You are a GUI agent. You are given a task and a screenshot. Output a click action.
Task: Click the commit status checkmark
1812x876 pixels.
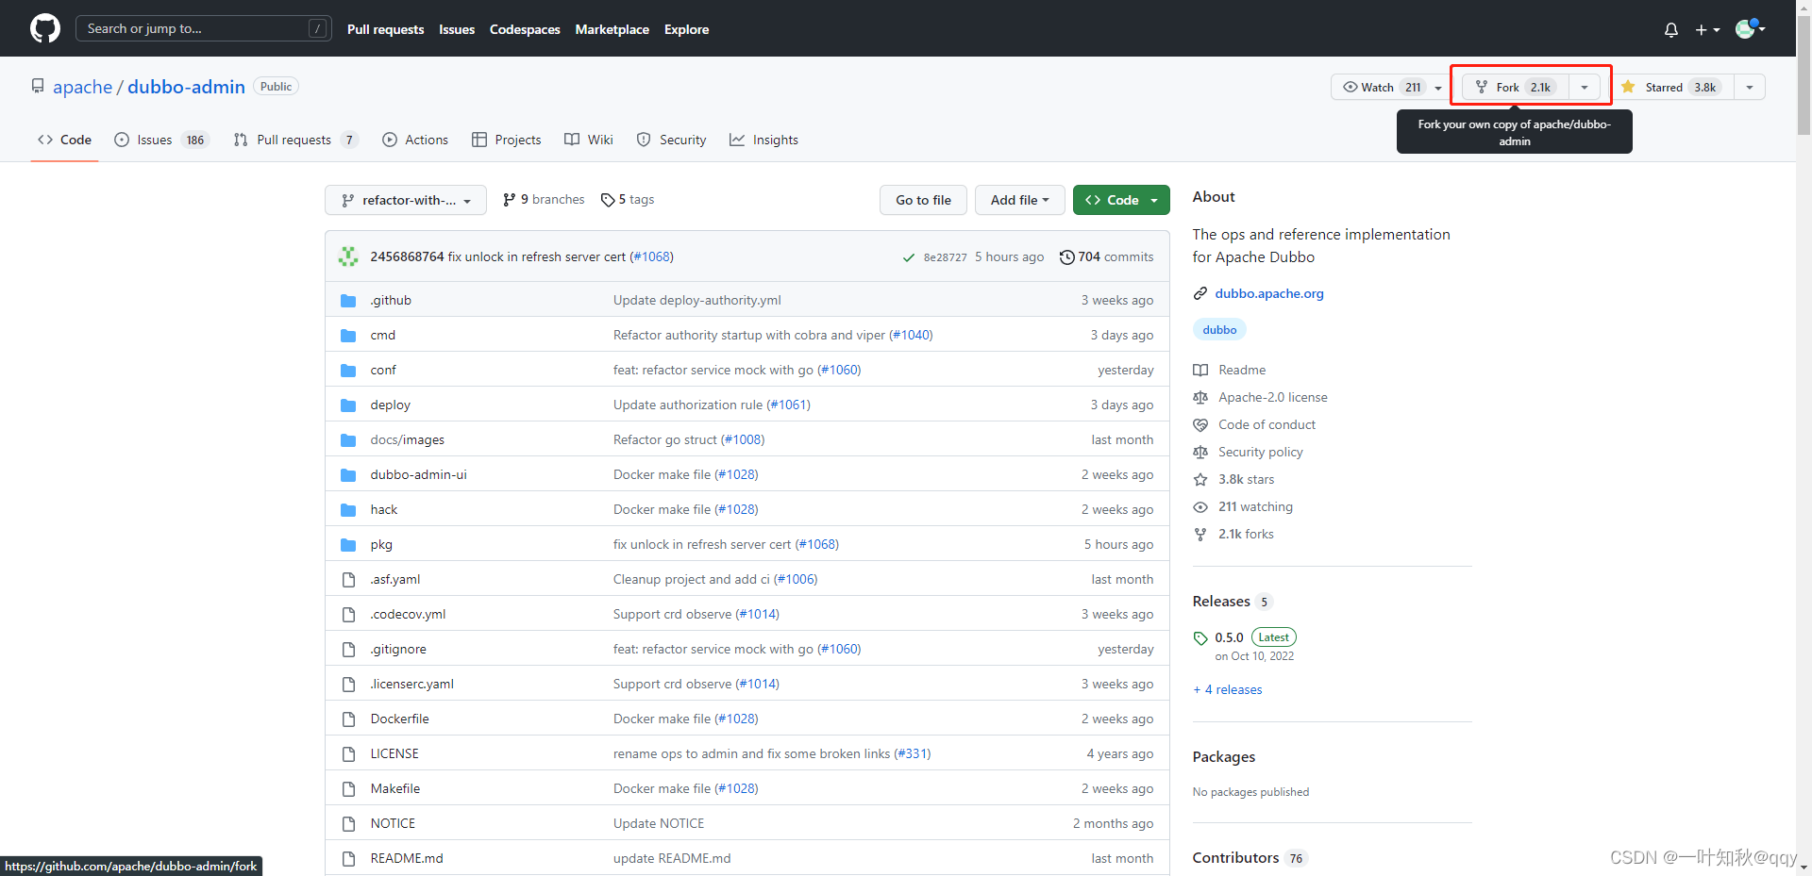(x=909, y=257)
